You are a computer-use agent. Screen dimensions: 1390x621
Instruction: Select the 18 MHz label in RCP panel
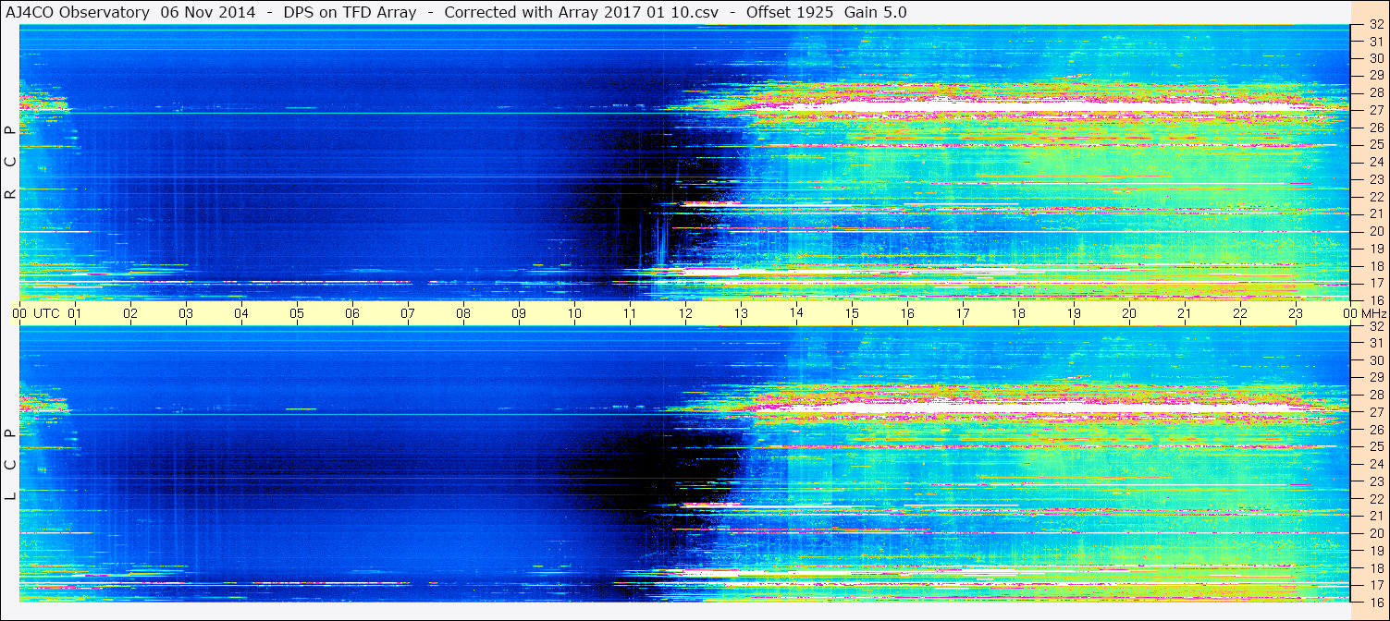(1375, 266)
